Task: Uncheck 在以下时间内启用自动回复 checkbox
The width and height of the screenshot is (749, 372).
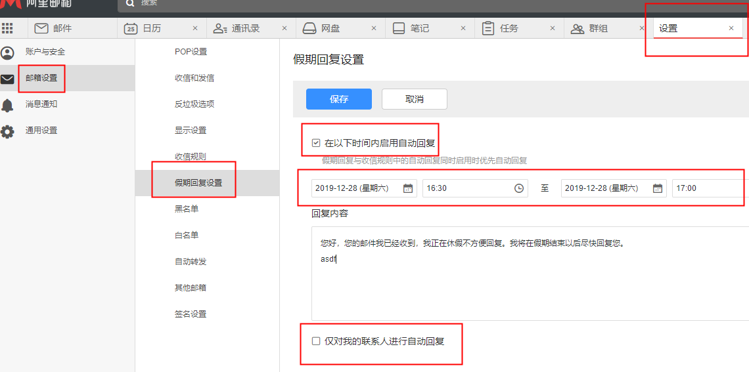Action: (316, 142)
